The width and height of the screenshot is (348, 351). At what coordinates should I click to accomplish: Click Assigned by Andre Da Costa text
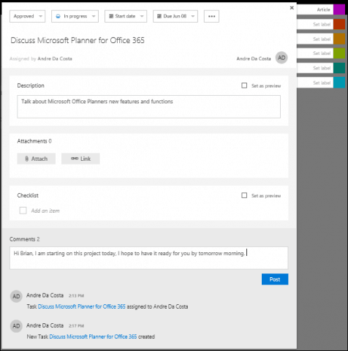[x=41, y=58]
